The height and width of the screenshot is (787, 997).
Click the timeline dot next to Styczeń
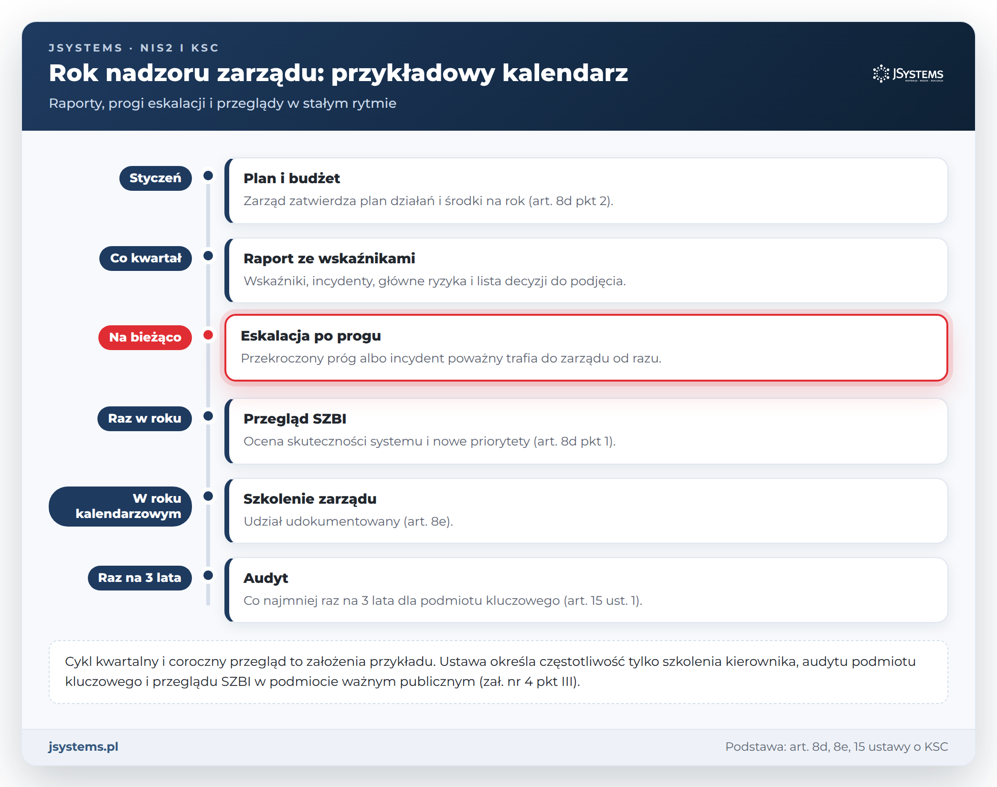tap(208, 176)
